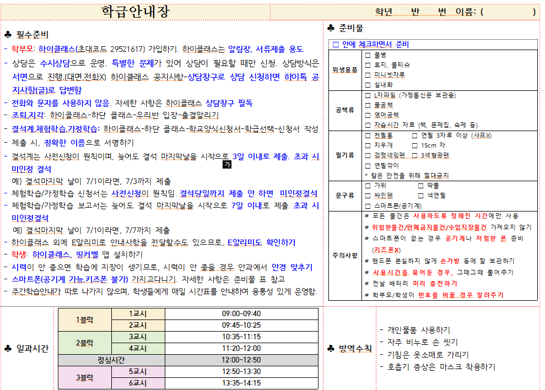Select the blue 안경 맞추기 text
The width and height of the screenshot is (545, 390).
pos(292,267)
